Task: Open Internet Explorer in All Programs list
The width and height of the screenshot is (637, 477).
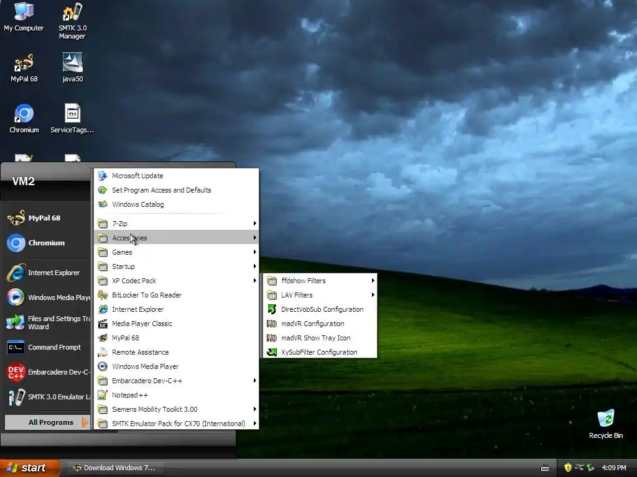Action: (176, 309)
